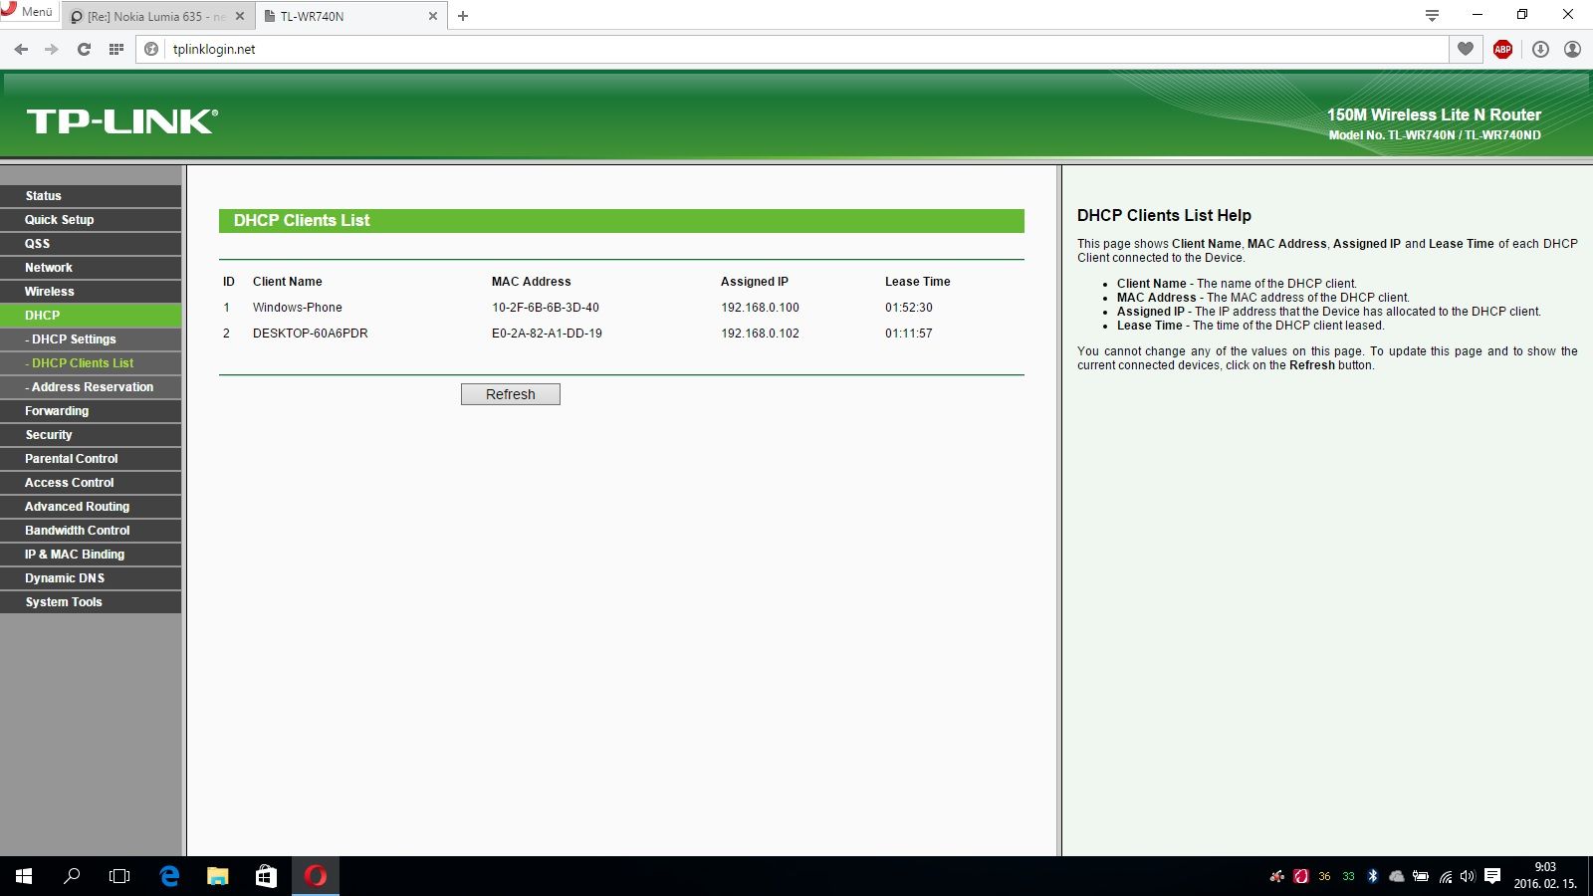
Task: Open the Adblock Plus extension
Action: [1502, 49]
